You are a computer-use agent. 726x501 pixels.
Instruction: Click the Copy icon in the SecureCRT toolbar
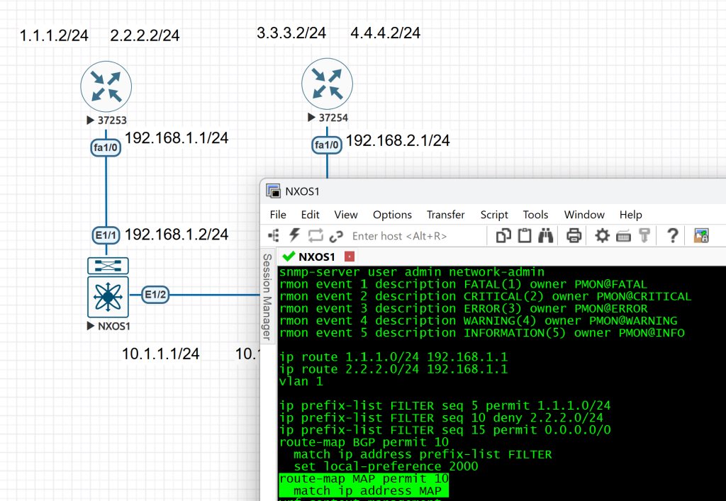[503, 235]
